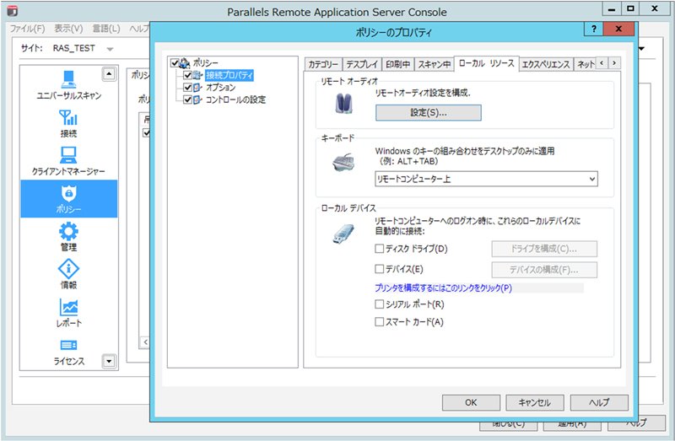Select the ローカル リソース tab
Image resolution: width=675 pixels, height=441 pixels.
pyautogui.click(x=487, y=63)
